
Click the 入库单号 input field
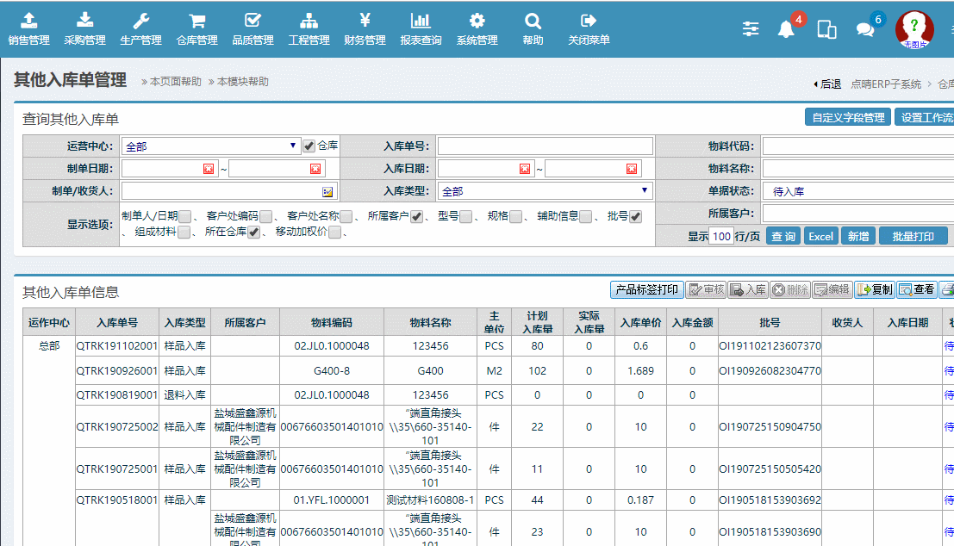(545, 146)
